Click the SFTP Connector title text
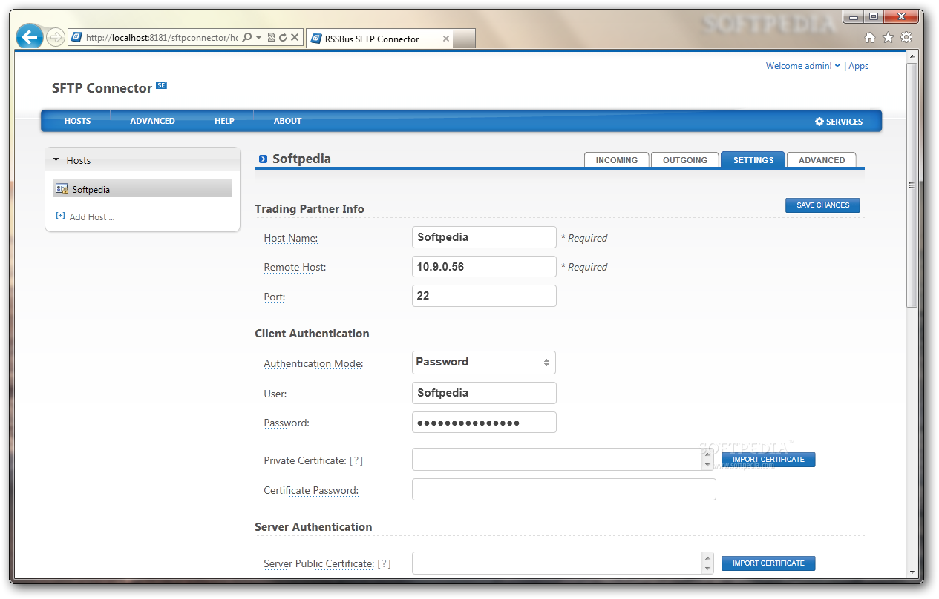This screenshot has height=599, width=939. [x=102, y=88]
